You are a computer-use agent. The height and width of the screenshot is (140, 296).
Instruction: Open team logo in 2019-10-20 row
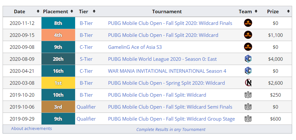pyautogui.click(x=248, y=95)
